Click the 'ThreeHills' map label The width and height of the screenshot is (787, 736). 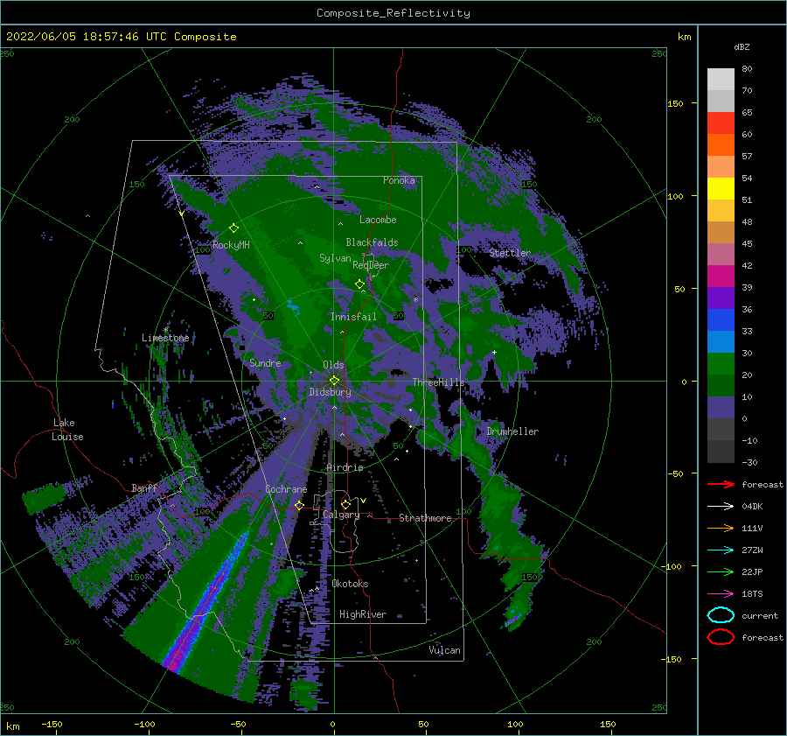point(438,382)
